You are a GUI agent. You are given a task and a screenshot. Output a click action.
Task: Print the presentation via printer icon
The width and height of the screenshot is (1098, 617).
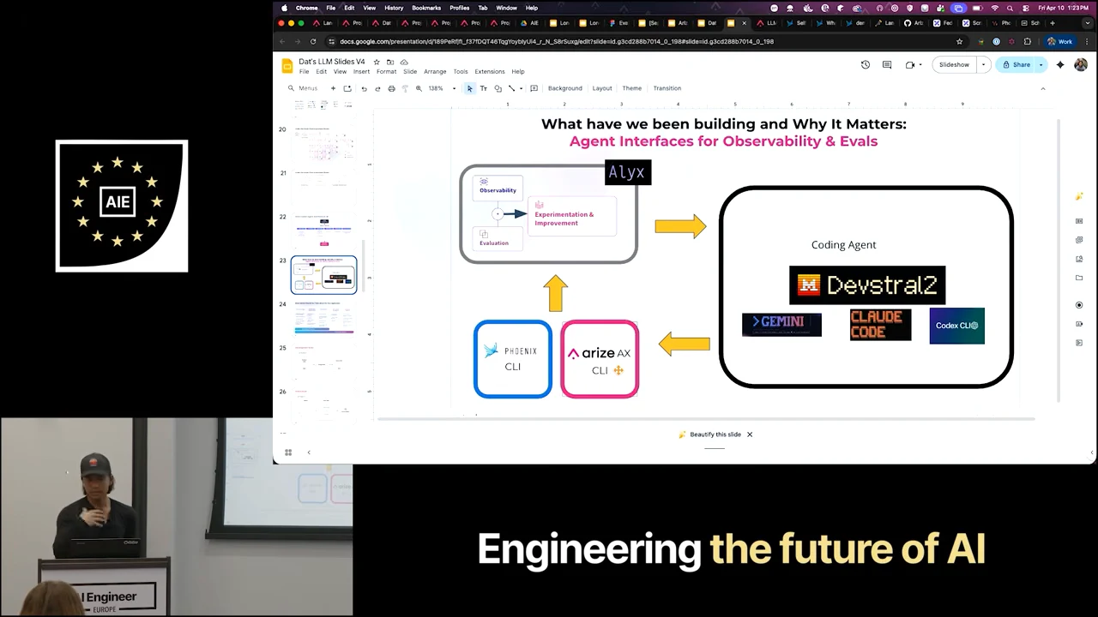391,88
